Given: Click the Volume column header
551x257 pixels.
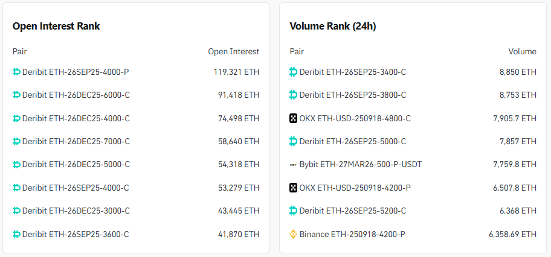Looking at the screenshot, I should (522, 52).
